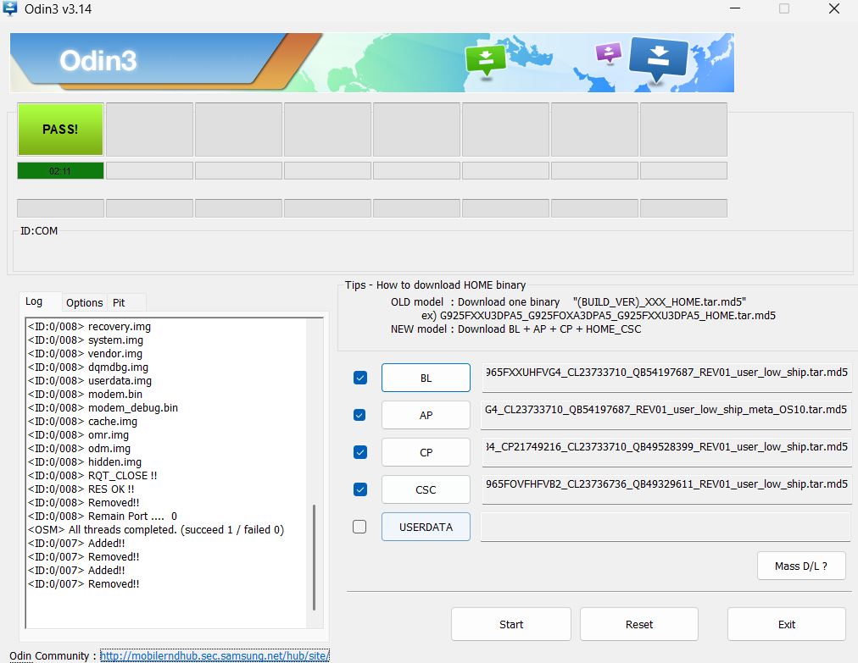Click the All threads completed log line
The image size is (858, 663).
tap(156, 529)
